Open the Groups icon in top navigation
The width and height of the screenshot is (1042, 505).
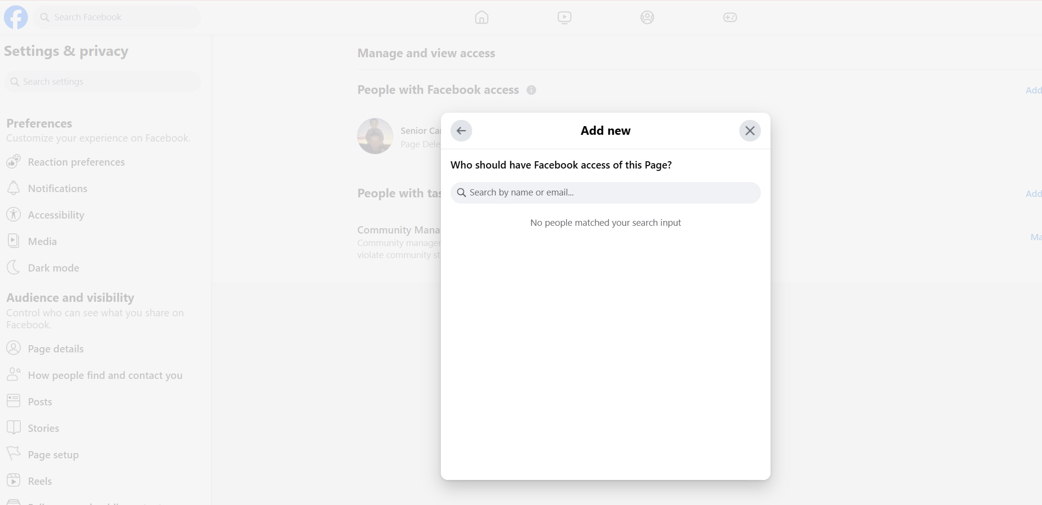coord(647,18)
